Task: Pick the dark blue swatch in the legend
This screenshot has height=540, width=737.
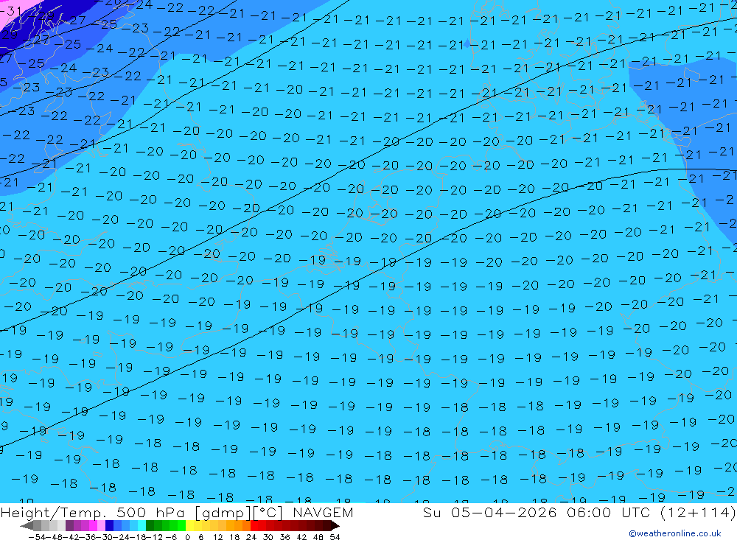Action: (109, 526)
